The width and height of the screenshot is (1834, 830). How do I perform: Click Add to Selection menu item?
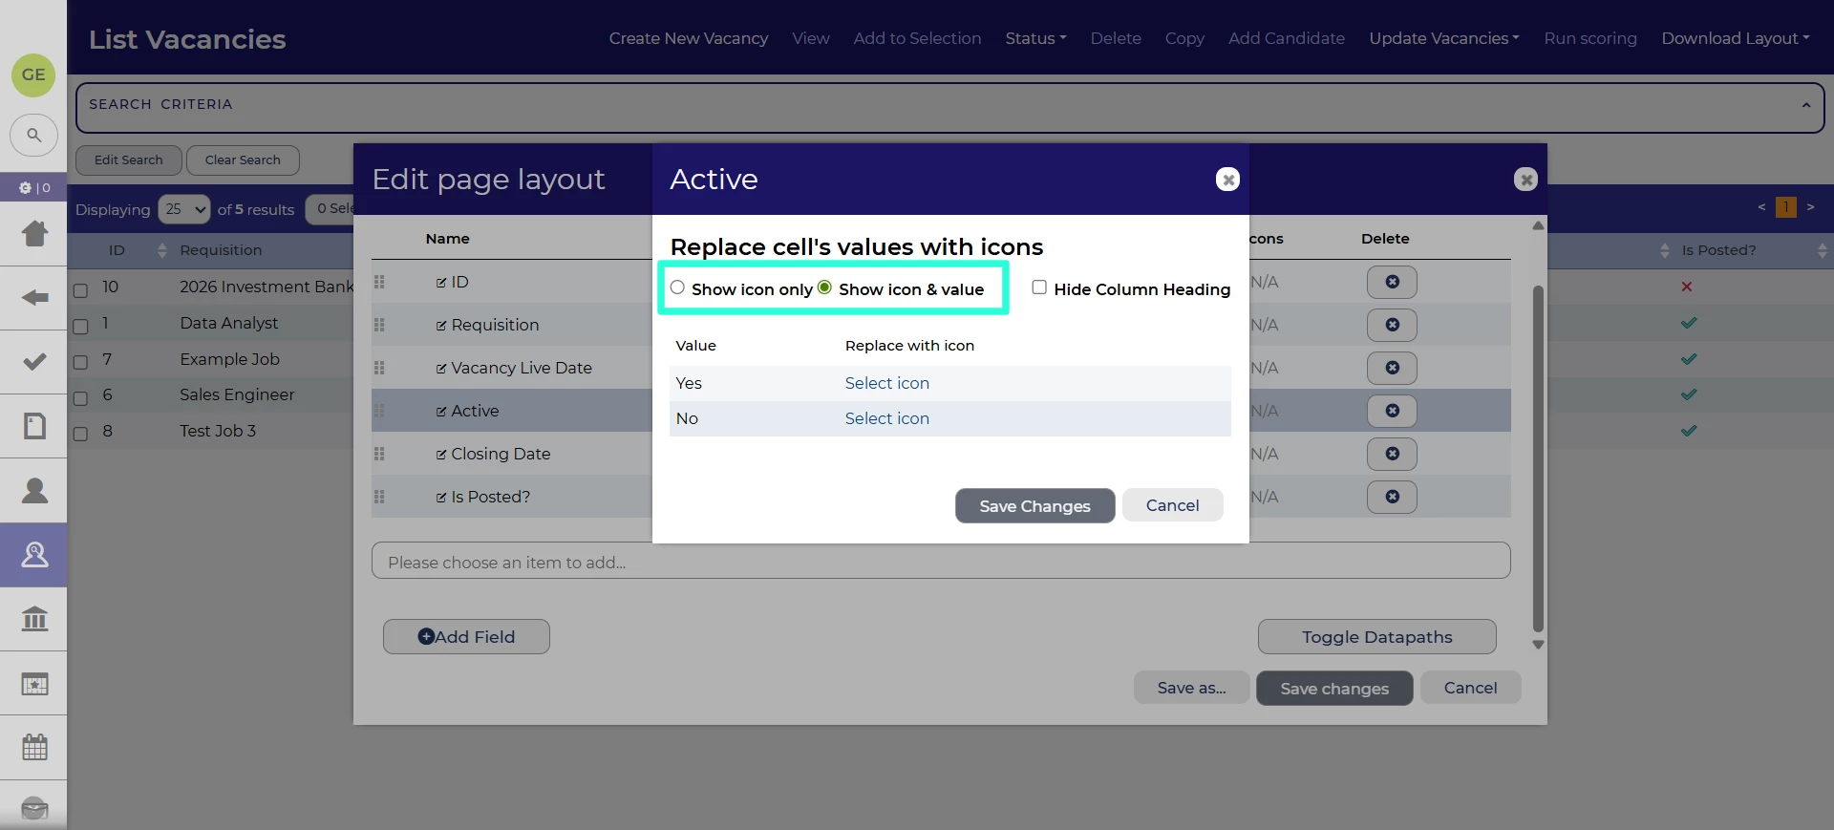[917, 38]
